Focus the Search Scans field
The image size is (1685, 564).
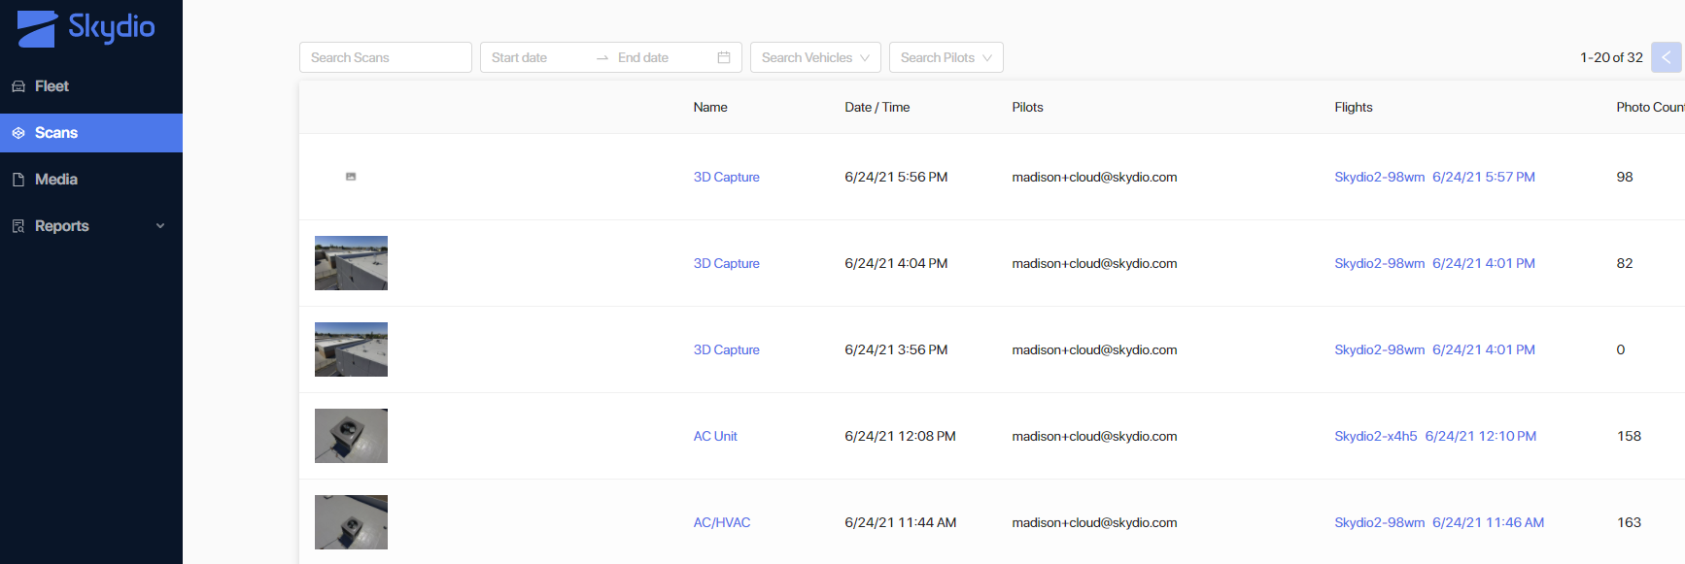click(385, 57)
